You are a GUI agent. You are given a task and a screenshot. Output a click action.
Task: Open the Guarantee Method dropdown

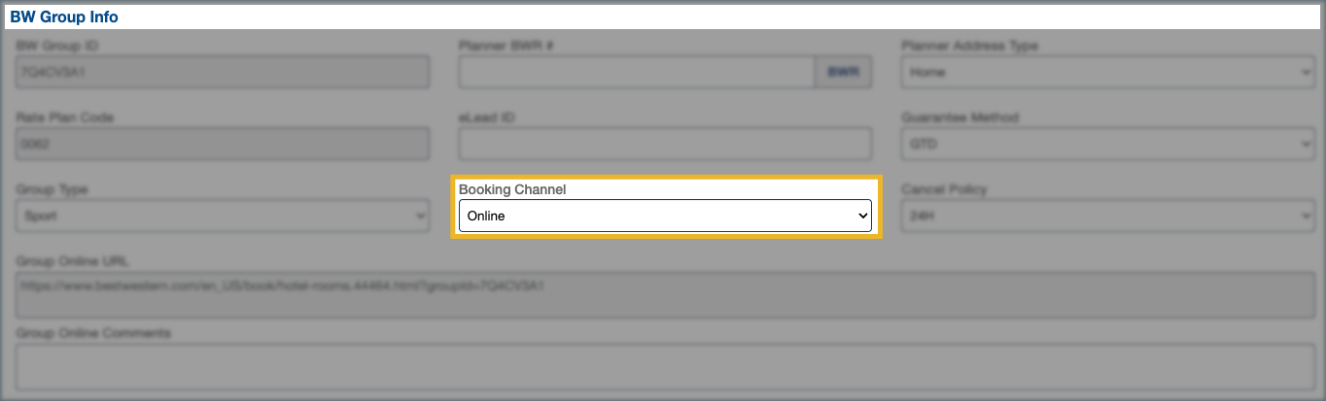(x=1106, y=144)
